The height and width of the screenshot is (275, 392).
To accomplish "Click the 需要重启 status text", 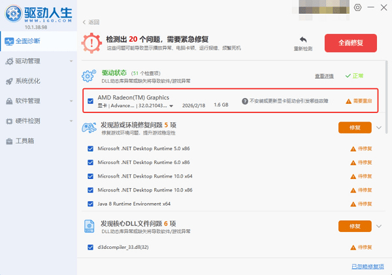I will 363,101.
